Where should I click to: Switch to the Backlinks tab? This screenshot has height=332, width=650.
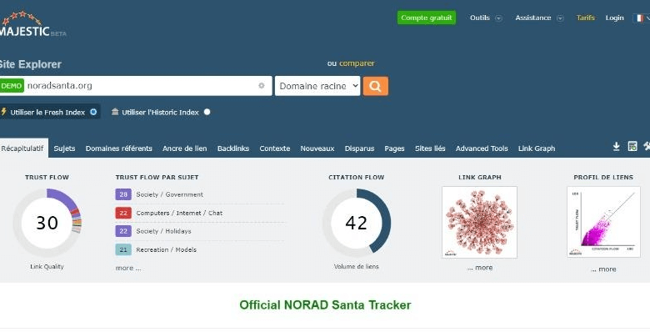pyautogui.click(x=233, y=148)
